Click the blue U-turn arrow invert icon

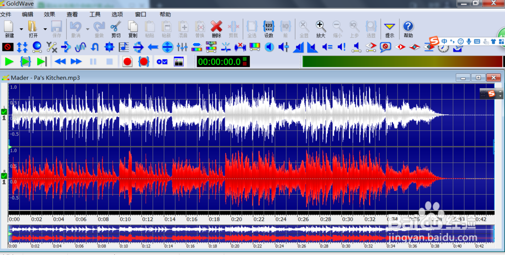pos(94,47)
